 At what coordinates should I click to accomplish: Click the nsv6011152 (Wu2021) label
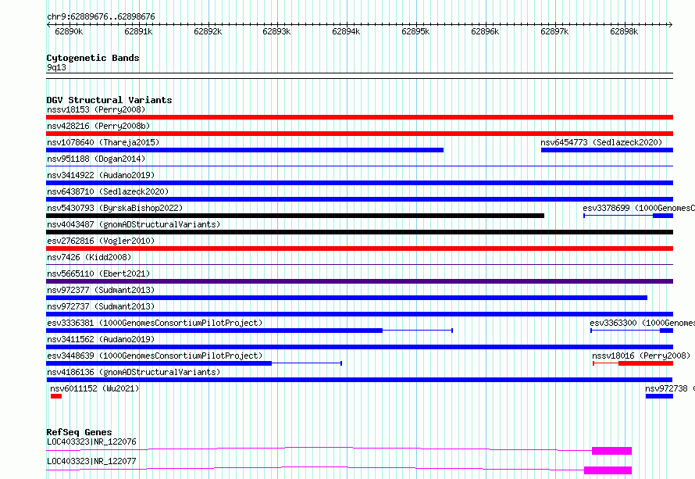coord(94,388)
